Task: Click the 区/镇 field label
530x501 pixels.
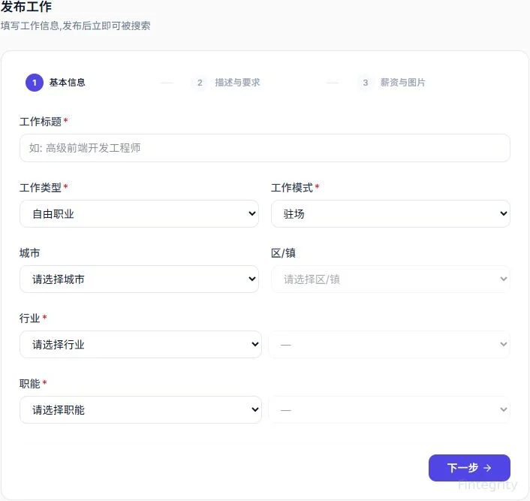Action: pyautogui.click(x=283, y=253)
